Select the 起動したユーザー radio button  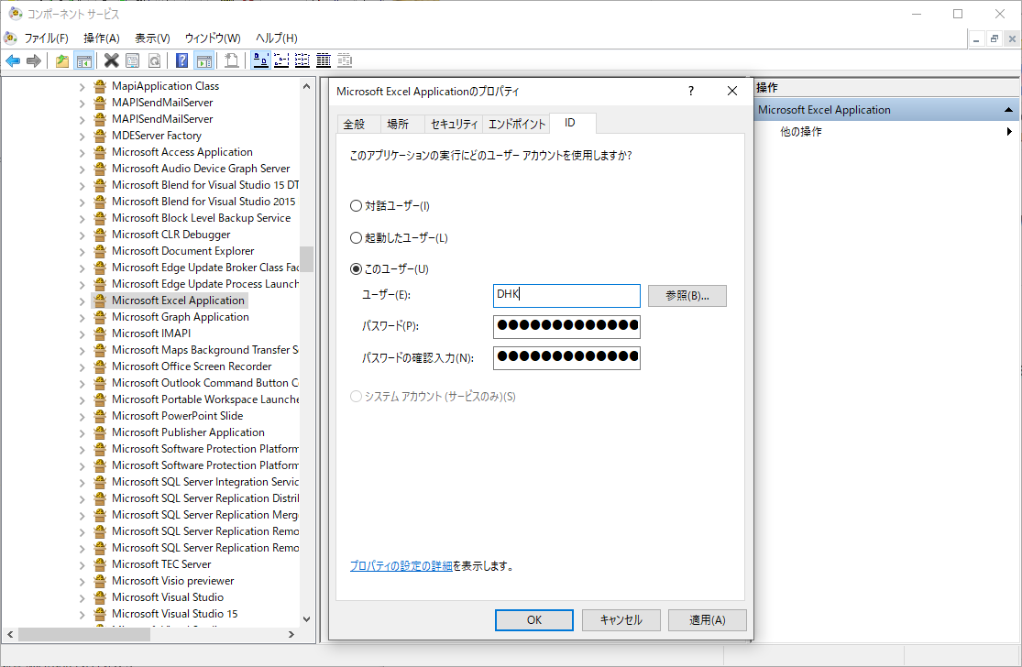tap(356, 238)
